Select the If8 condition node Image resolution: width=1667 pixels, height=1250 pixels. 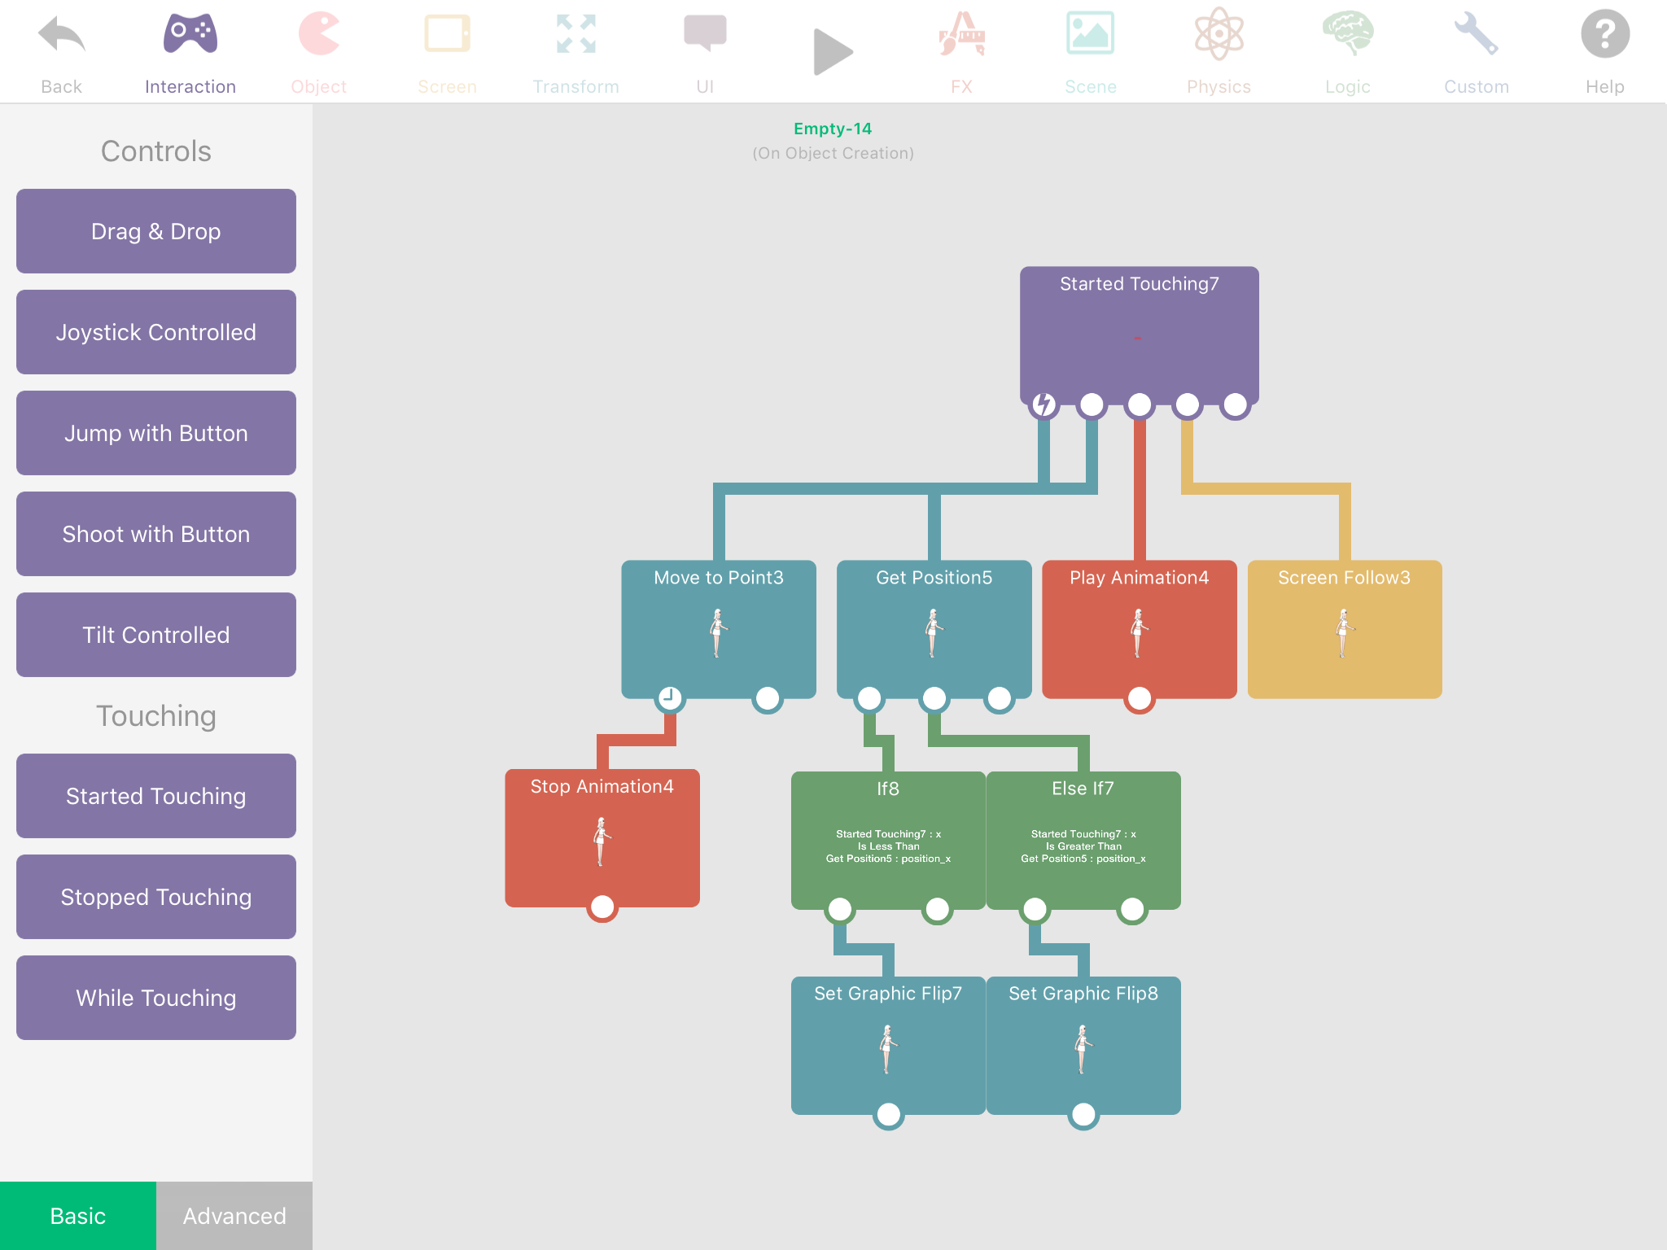(888, 838)
